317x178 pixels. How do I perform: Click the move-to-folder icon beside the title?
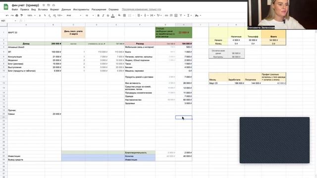click(x=49, y=5)
